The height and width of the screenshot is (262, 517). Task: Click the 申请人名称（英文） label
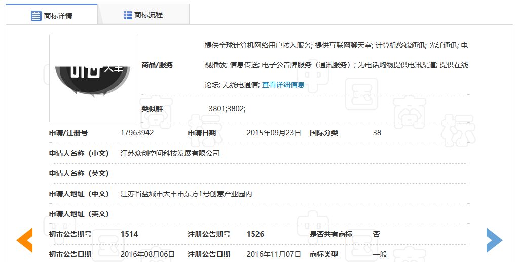(79, 173)
